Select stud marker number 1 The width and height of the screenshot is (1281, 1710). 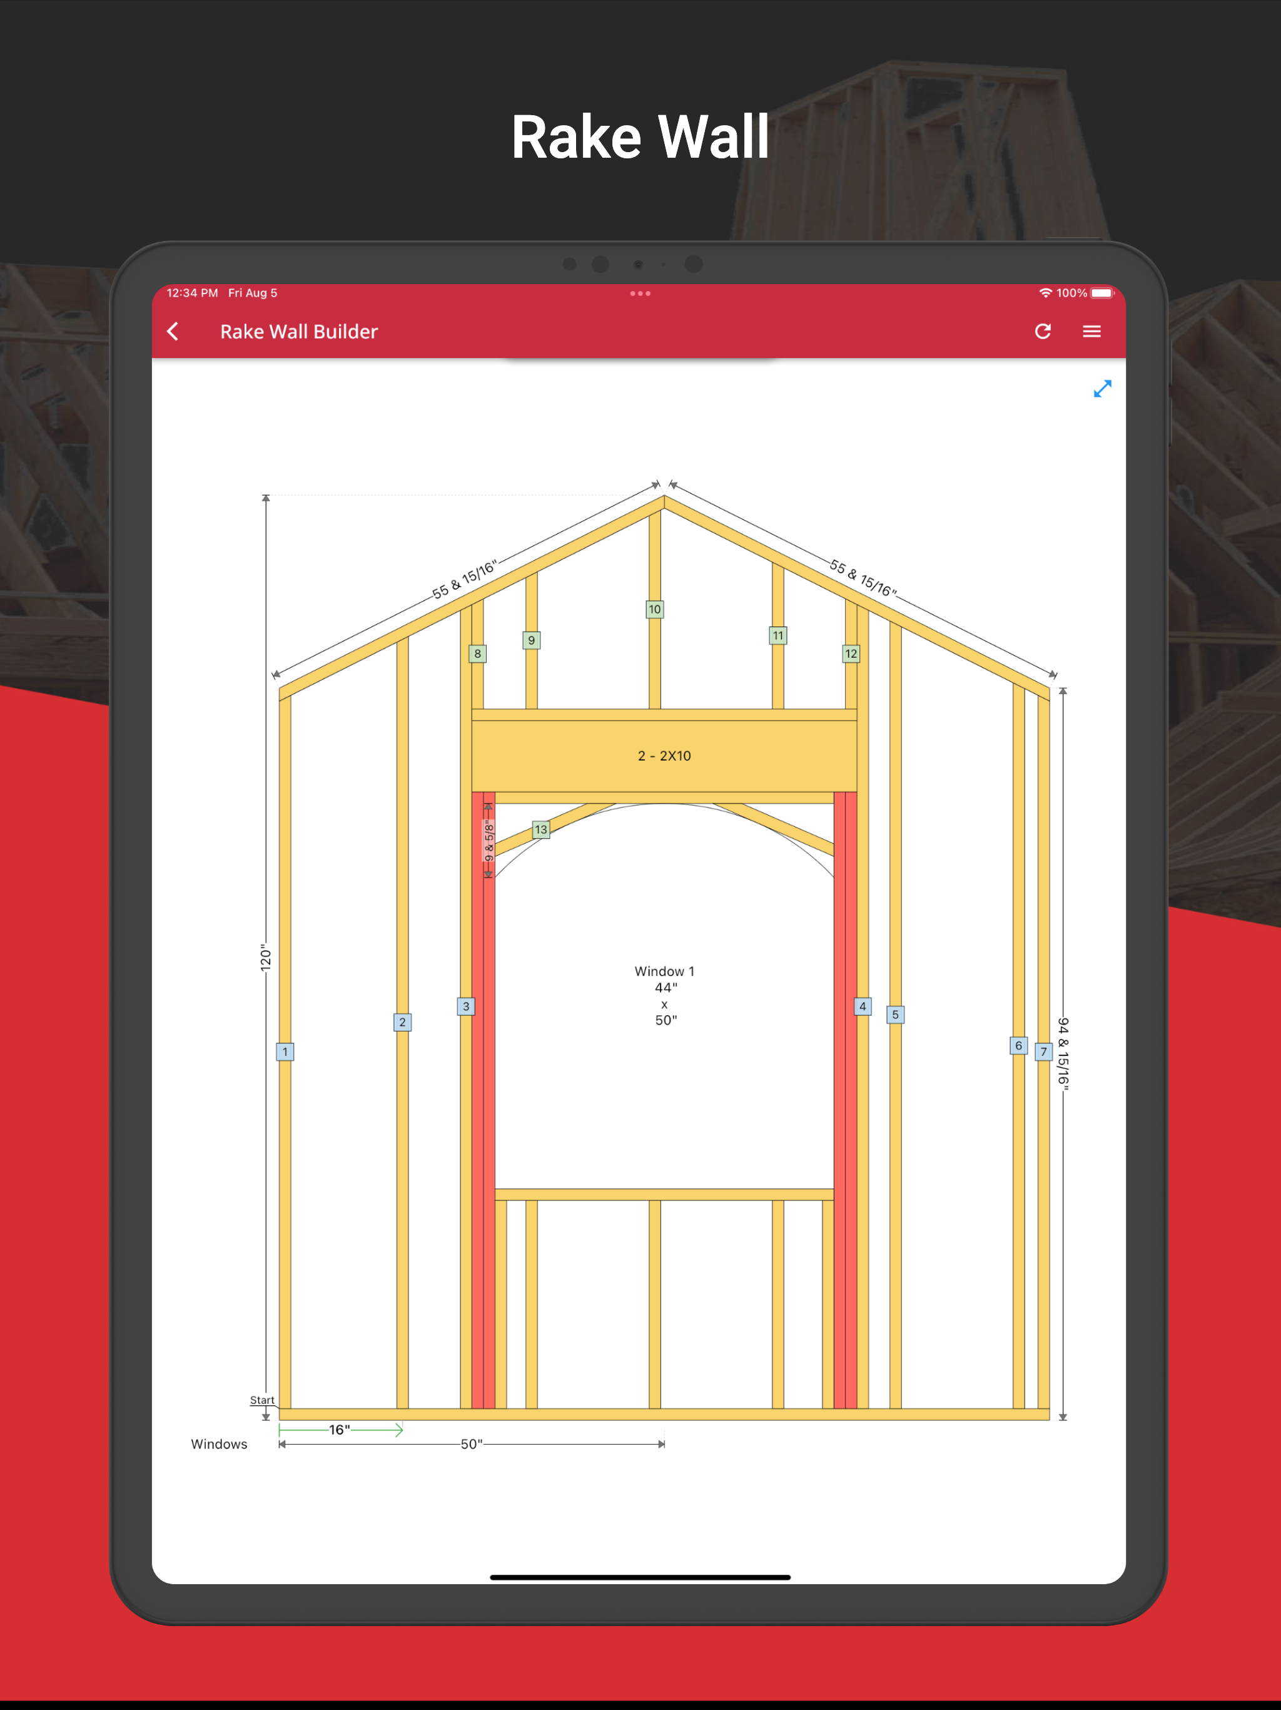(285, 1052)
